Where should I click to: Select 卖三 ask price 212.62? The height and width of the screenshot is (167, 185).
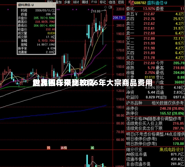point(149,24)
